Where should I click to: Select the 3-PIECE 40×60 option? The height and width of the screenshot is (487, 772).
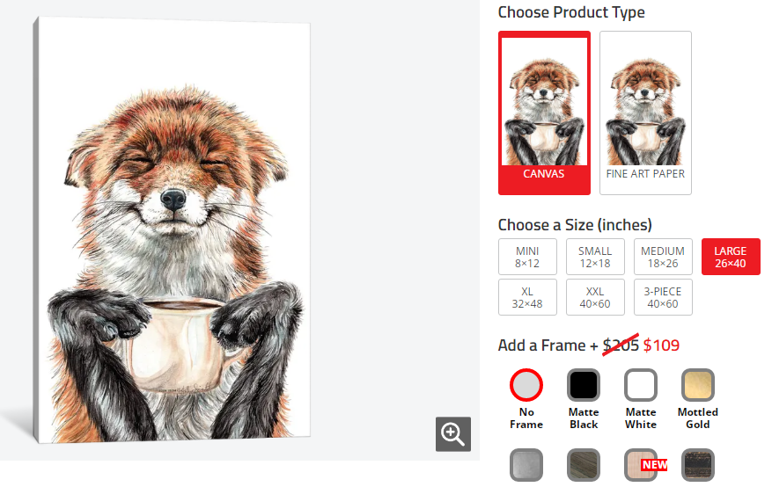663,297
